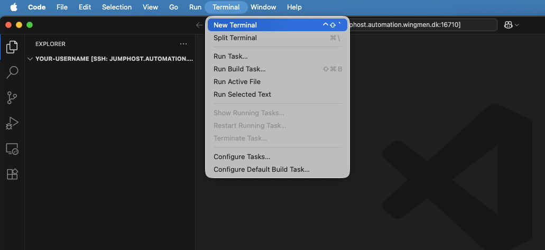Open the Search view icon
This screenshot has height=250, width=545.
(x=12, y=72)
